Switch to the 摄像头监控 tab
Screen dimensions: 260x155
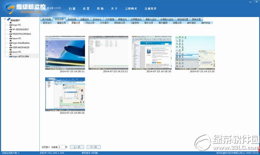tap(151, 19)
